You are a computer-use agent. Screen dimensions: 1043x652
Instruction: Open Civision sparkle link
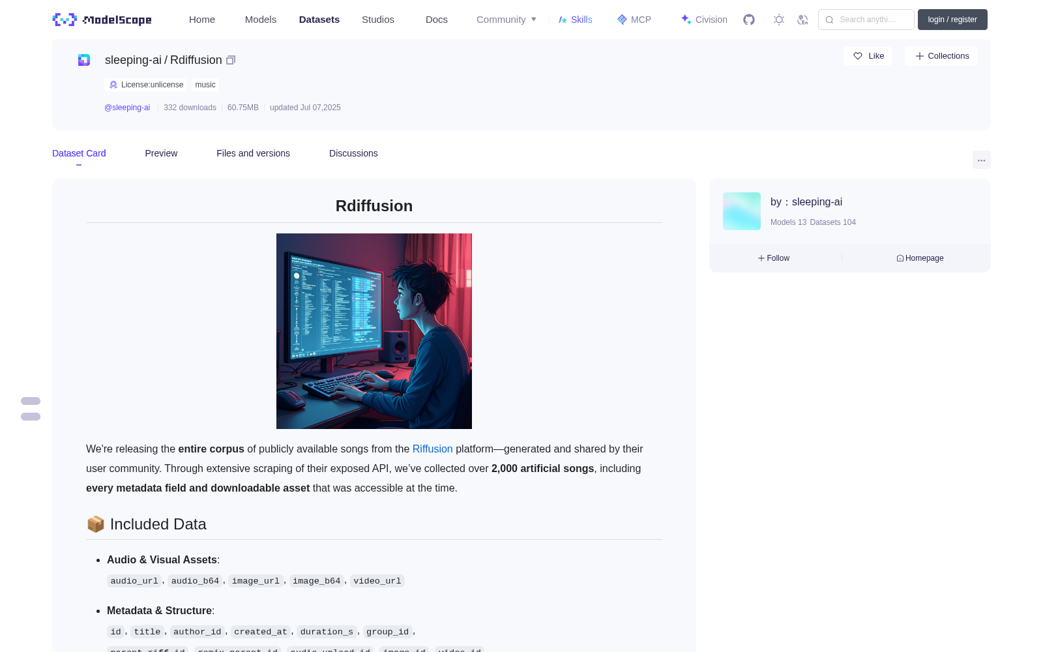tap(704, 20)
